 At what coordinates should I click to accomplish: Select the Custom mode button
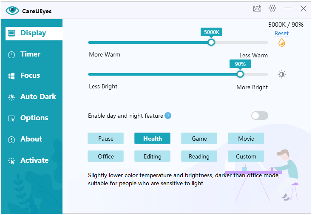(x=246, y=156)
